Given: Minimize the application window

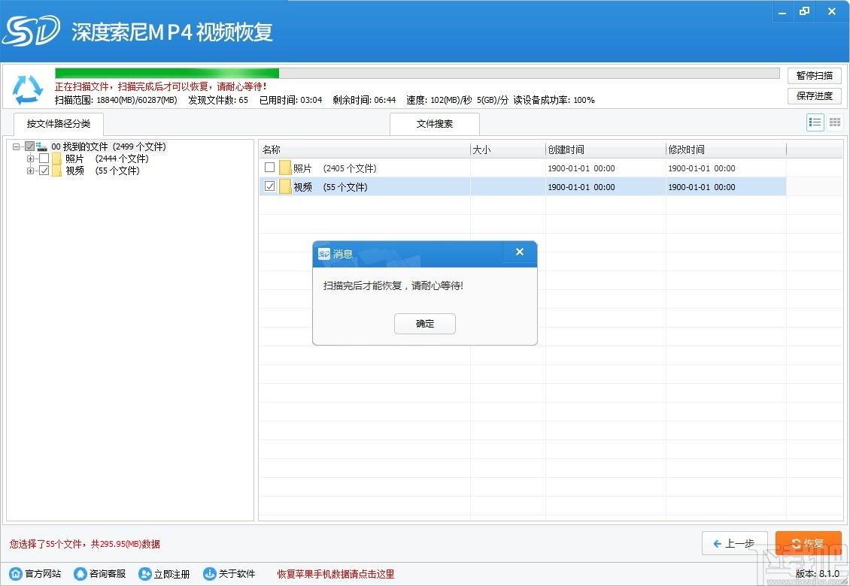Looking at the screenshot, I should click(x=782, y=11).
